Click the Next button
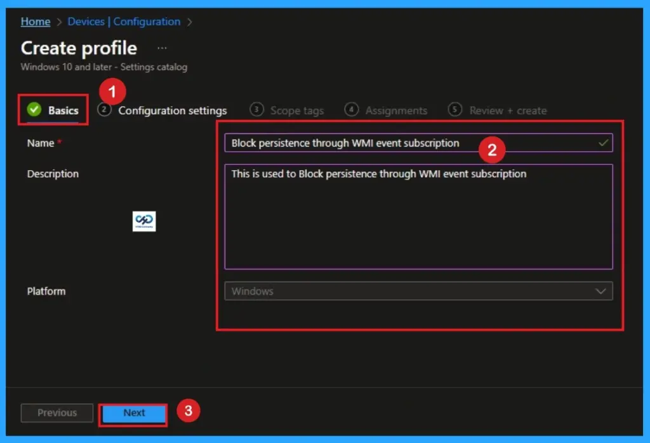650x443 pixels. (133, 413)
